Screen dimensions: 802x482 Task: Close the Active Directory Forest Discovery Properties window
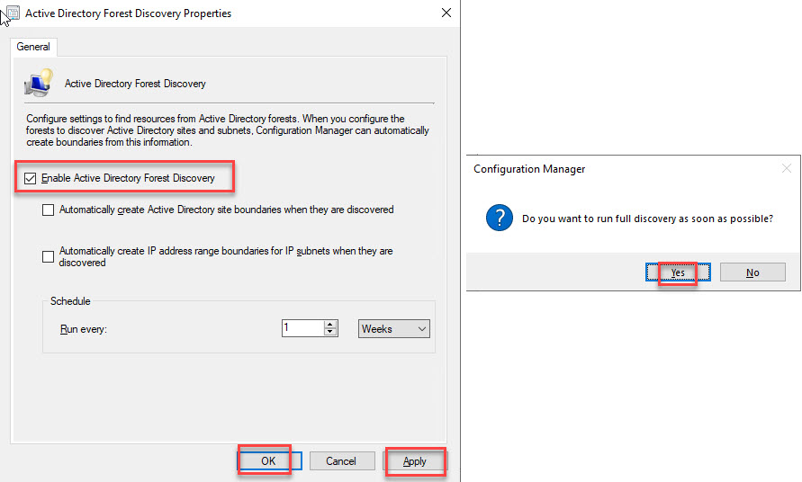click(446, 13)
